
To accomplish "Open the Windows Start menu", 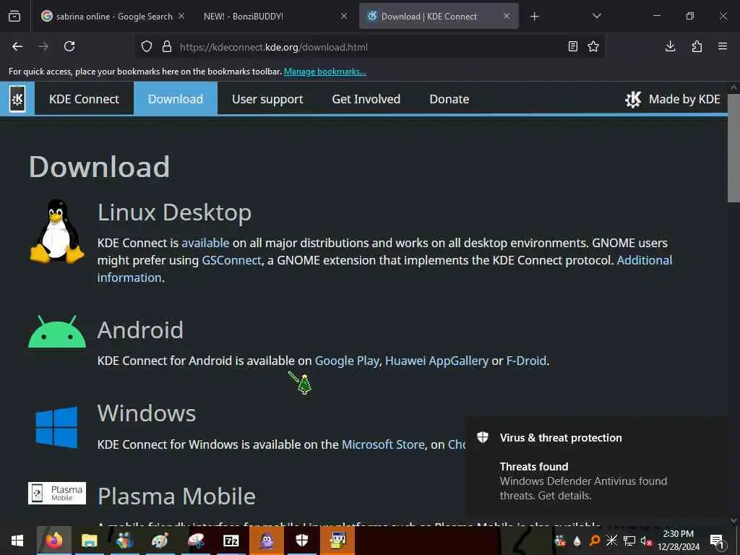I will pyautogui.click(x=17, y=541).
